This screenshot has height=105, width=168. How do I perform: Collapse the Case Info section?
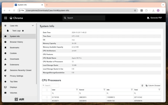coord(33,26)
